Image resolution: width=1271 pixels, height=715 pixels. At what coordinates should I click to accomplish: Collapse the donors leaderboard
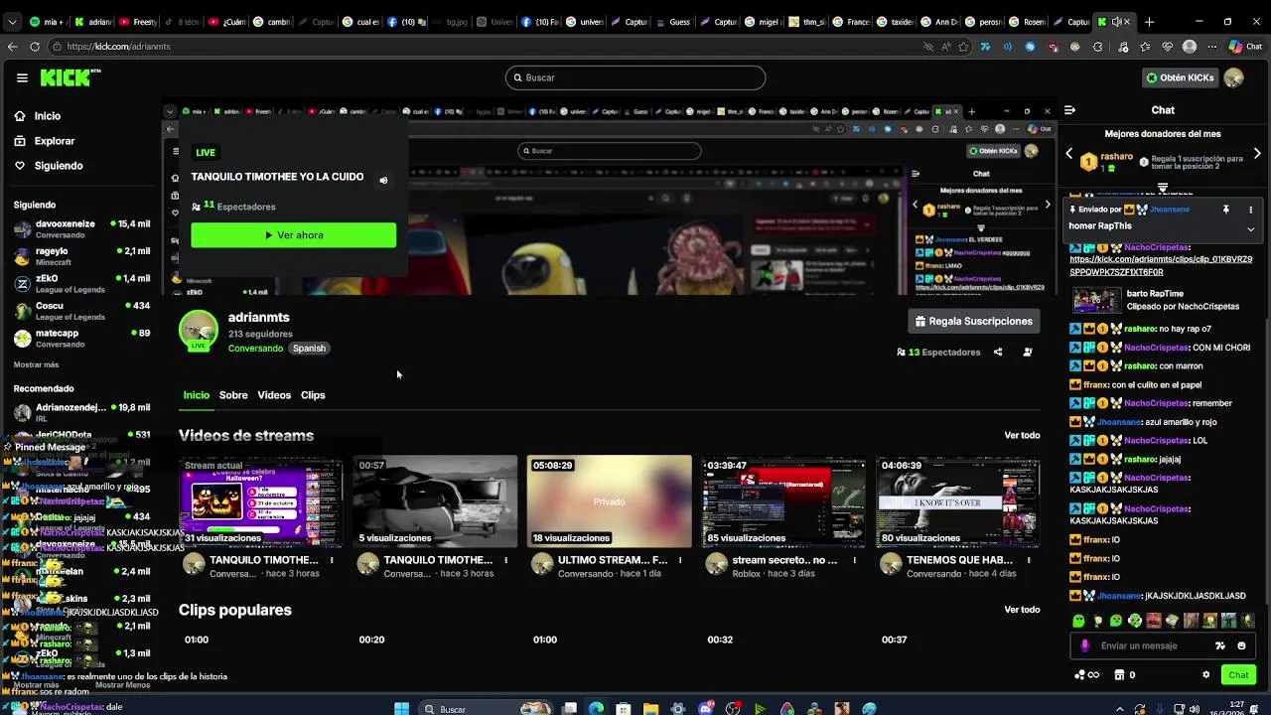click(1163, 188)
